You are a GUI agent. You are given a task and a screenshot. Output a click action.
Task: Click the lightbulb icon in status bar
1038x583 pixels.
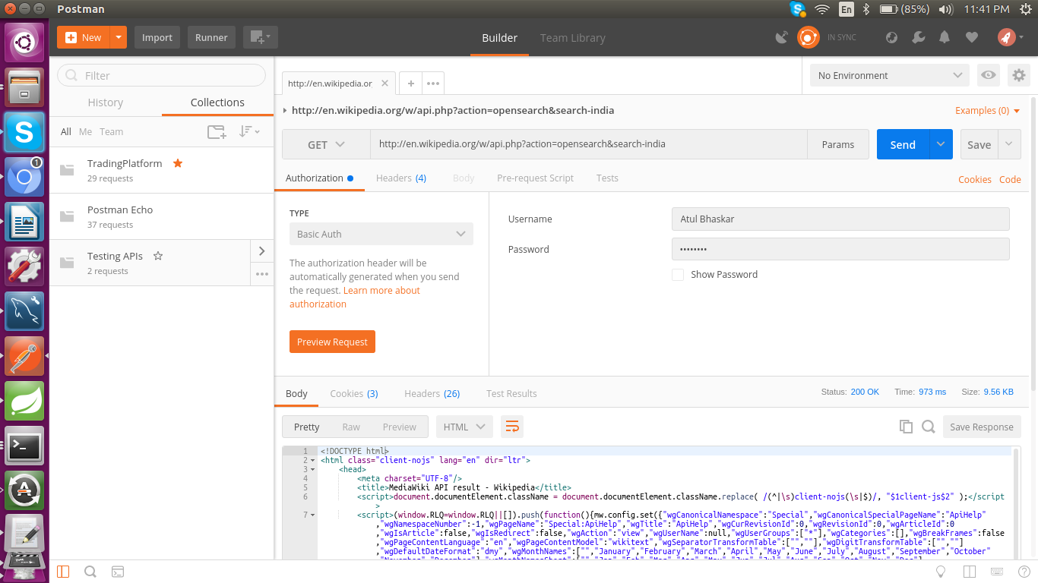click(x=940, y=572)
